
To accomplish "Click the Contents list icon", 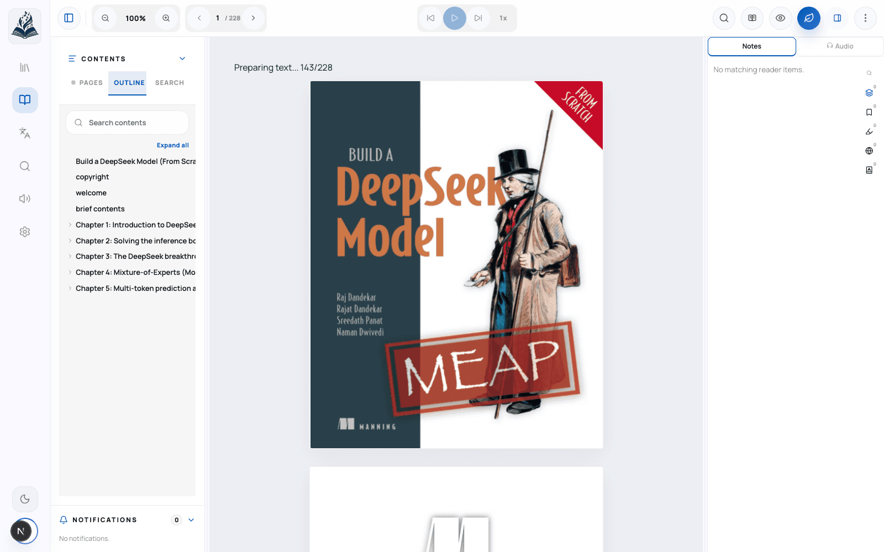I will click(x=72, y=59).
